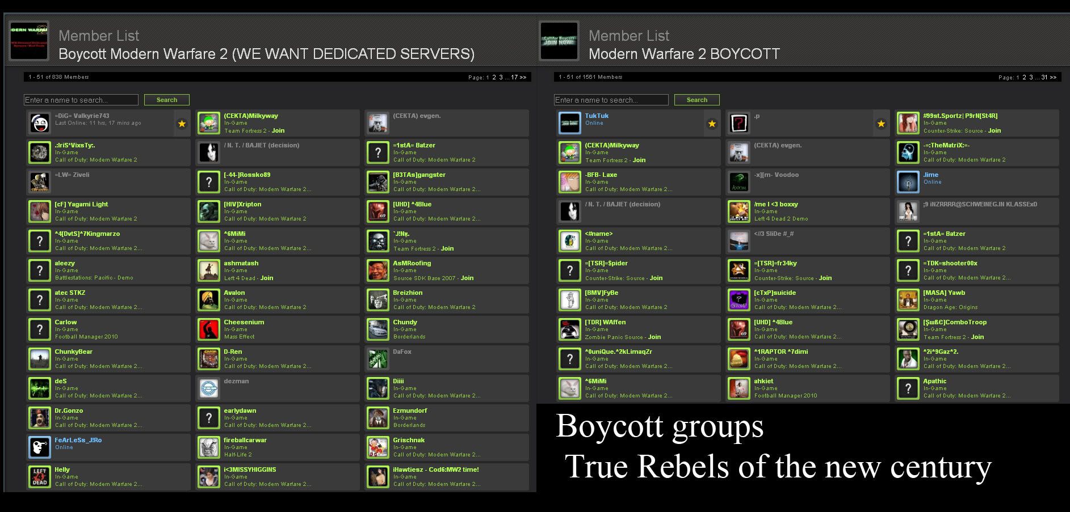Image resolution: width=1070 pixels, height=512 pixels.
Task: Open the Boycott Modern Warfare 2 group avatar
Action: (x=29, y=41)
